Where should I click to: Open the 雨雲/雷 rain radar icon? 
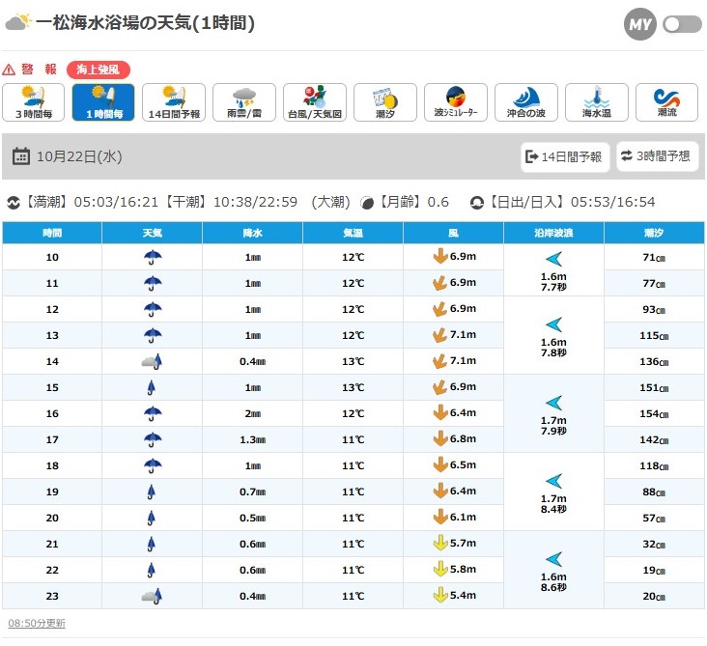[244, 101]
